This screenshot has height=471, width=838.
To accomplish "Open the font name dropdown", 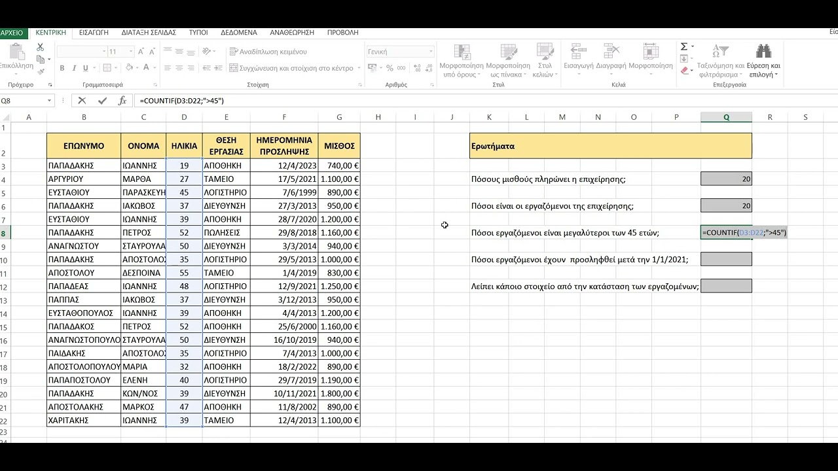I will tap(104, 52).
